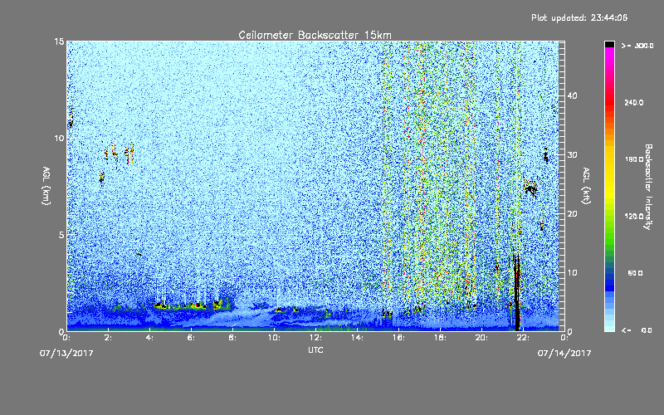The height and width of the screenshot is (415, 664).
Task: Click the 22: hour tick label
Action: click(x=524, y=338)
